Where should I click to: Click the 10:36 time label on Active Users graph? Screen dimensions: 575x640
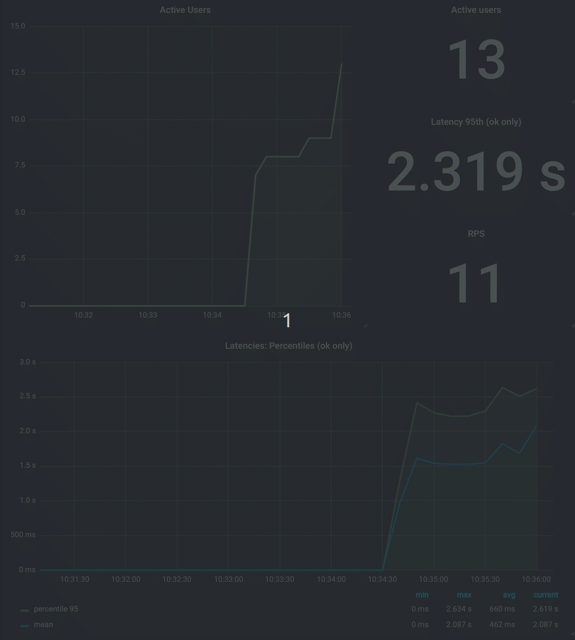pyautogui.click(x=342, y=315)
